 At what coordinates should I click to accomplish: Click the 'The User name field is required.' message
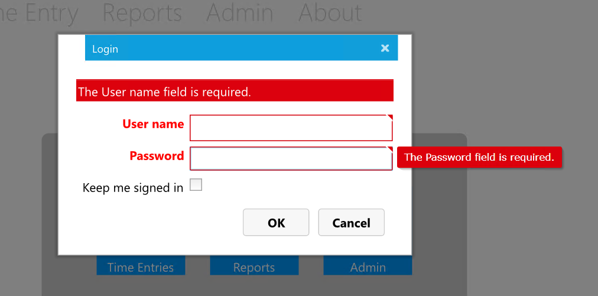point(164,92)
